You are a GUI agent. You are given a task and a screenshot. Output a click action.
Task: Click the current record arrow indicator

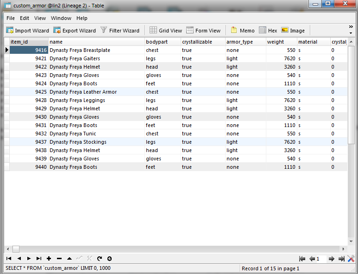click(x=6, y=50)
